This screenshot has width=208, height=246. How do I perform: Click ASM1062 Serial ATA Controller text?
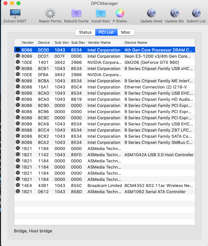[x=155, y=192]
